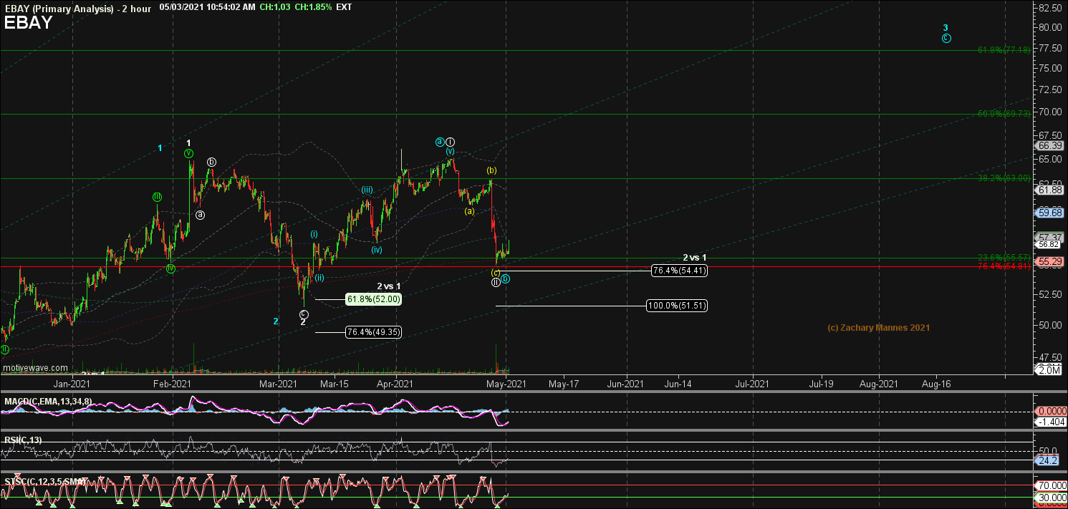Click the '2 vs 1' label above 61.8%(52.00)
The height and width of the screenshot is (509, 1068).
(389, 286)
